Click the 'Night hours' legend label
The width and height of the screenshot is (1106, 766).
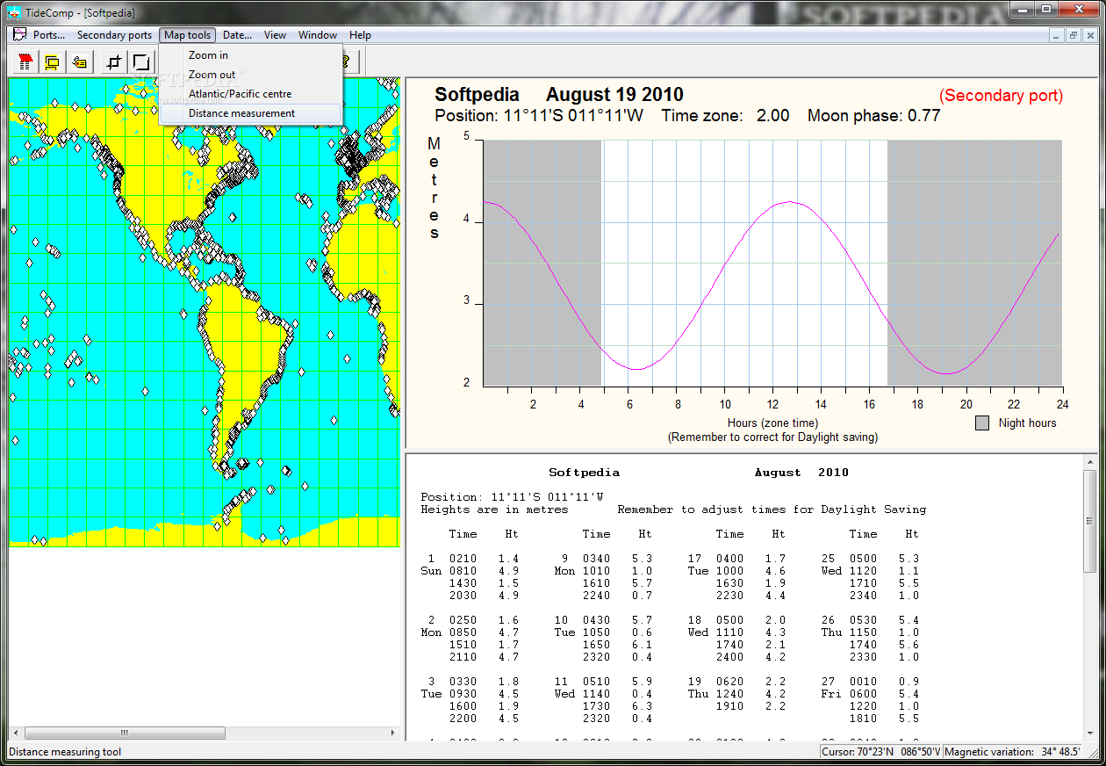1027,423
